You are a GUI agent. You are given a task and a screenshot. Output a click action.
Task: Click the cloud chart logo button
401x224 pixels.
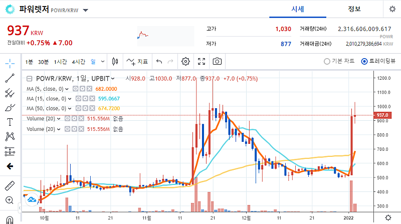coord(32,199)
